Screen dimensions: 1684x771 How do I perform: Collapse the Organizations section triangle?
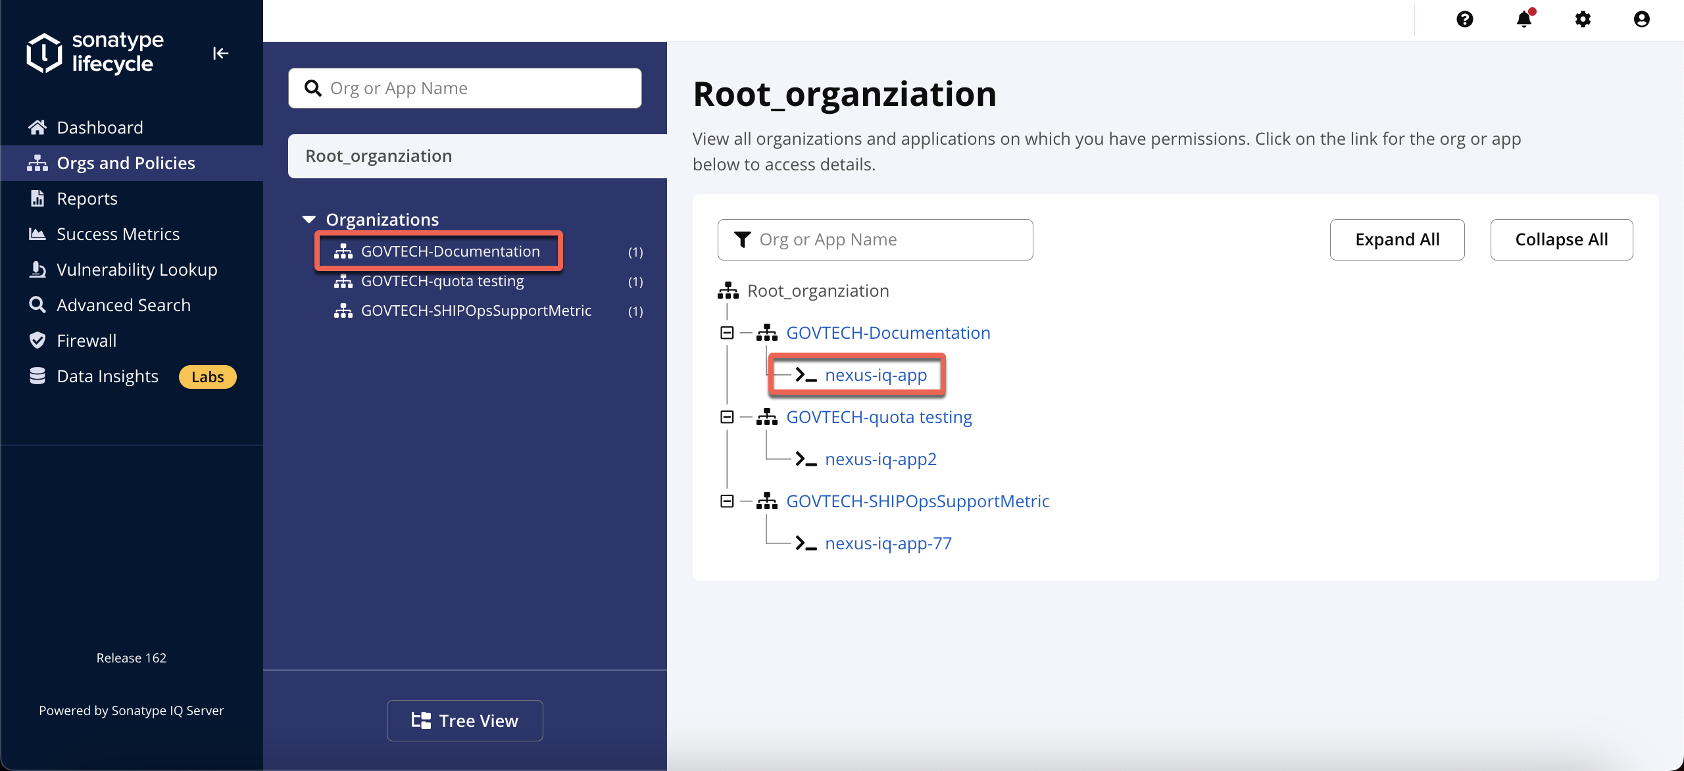click(x=309, y=220)
